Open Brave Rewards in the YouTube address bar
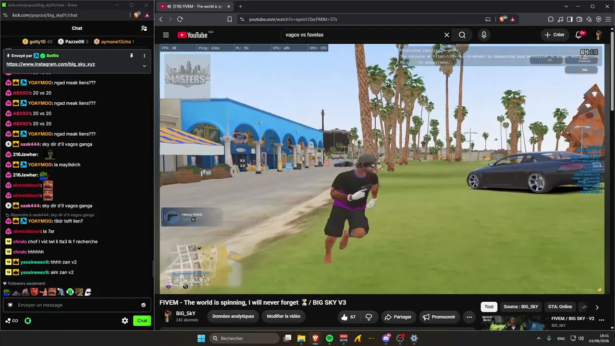 coord(513,19)
